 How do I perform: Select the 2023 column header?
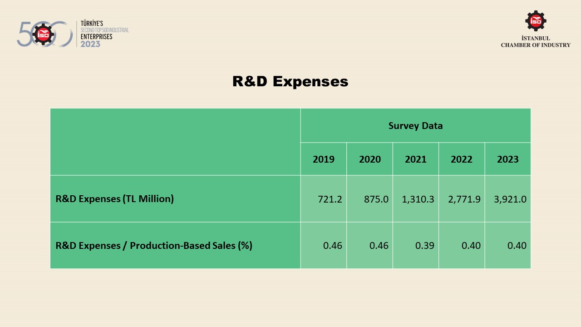click(507, 159)
